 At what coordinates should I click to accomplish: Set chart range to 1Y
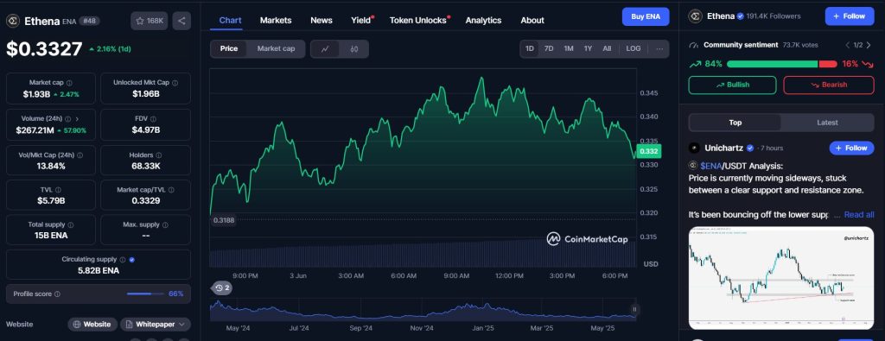588,48
